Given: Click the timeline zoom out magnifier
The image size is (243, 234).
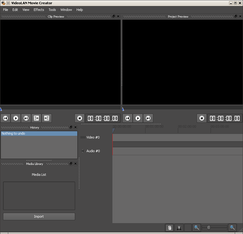Looking at the screenshot, I should [x=197, y=228].
